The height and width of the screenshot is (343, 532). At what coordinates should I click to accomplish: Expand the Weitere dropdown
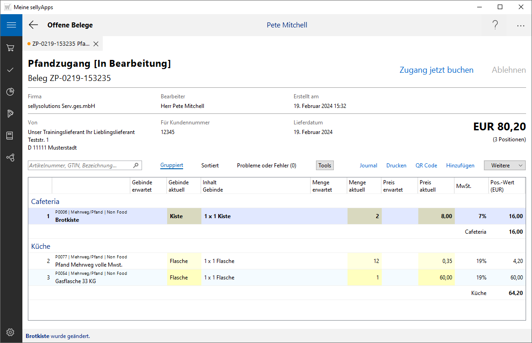pos(505,166)
